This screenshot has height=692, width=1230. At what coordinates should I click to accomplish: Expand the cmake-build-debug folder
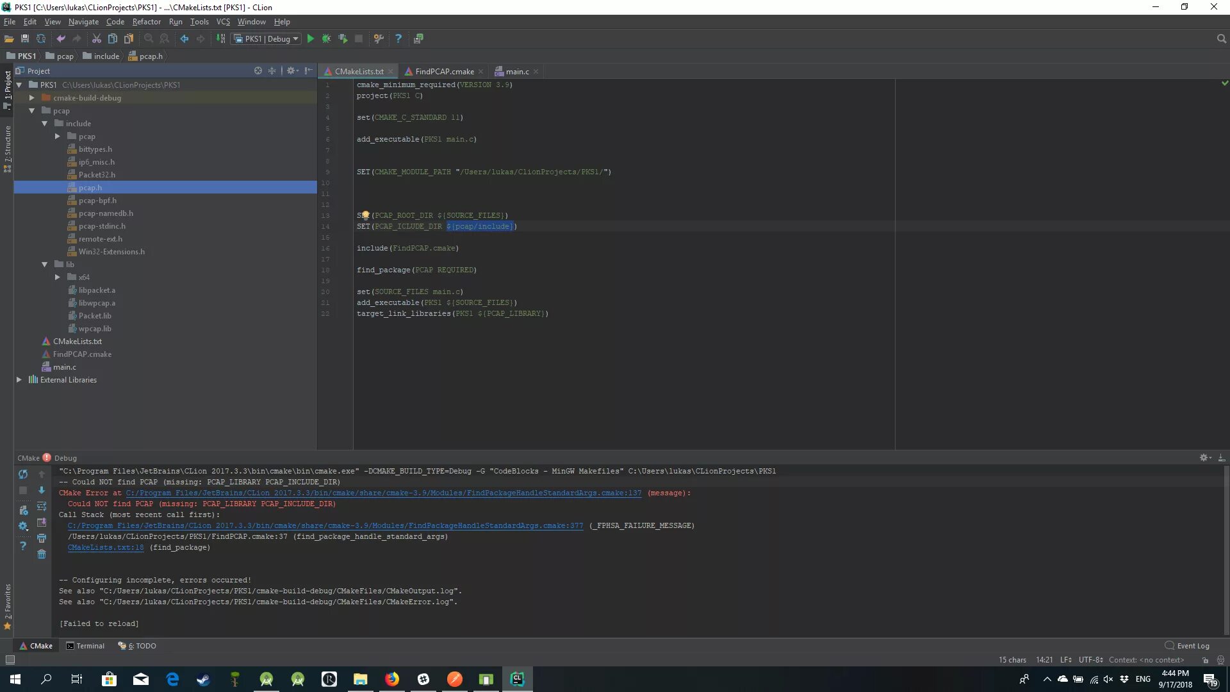pyautogui.click(x=31, y=98)
